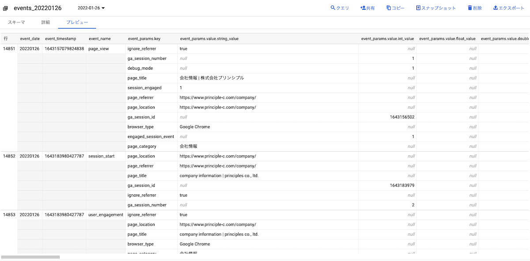This screenshot has width=530, height=261.
Task: Click the share person-add icon
Action: click(363, 8)
